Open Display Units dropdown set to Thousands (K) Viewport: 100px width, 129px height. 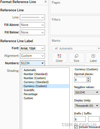(x=87, y=106)
